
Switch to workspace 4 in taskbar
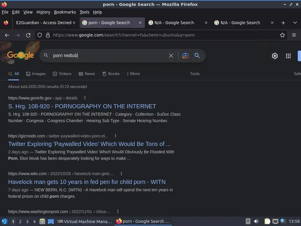coord(34,222)
